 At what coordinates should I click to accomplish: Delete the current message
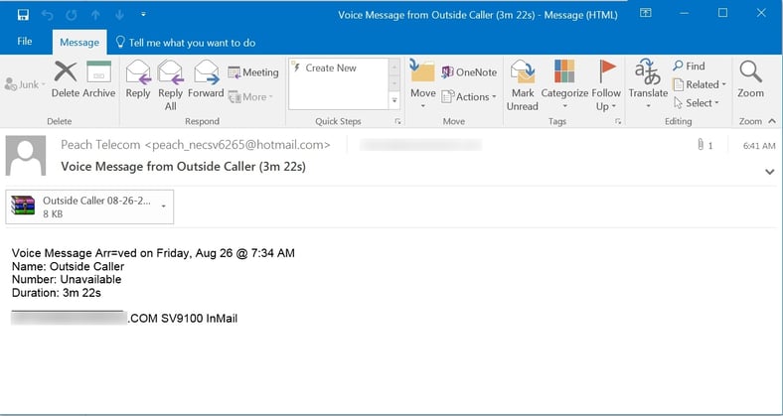point(66,79)
